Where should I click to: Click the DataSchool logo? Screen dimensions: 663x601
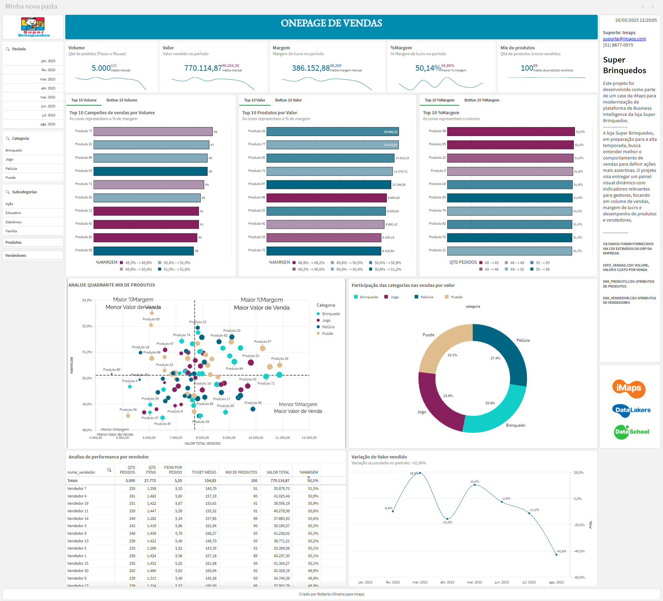click(632, 432)
